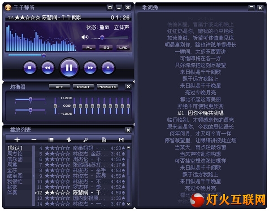Open the playlist sort icon
Image resolution: width=269 pixels, height=211 pixels.
coord(69,140)
